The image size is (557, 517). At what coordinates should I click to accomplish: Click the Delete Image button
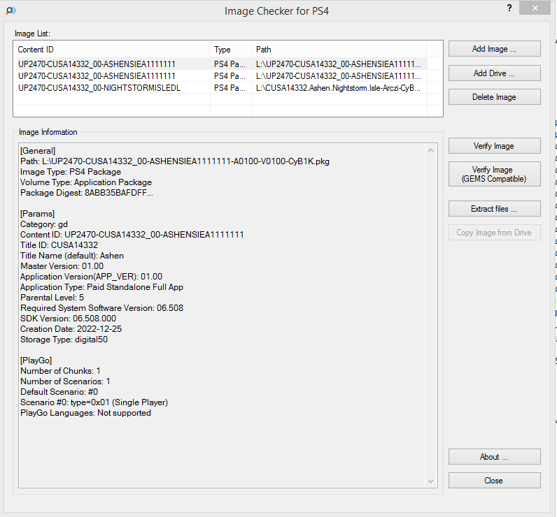pos(494,97)
